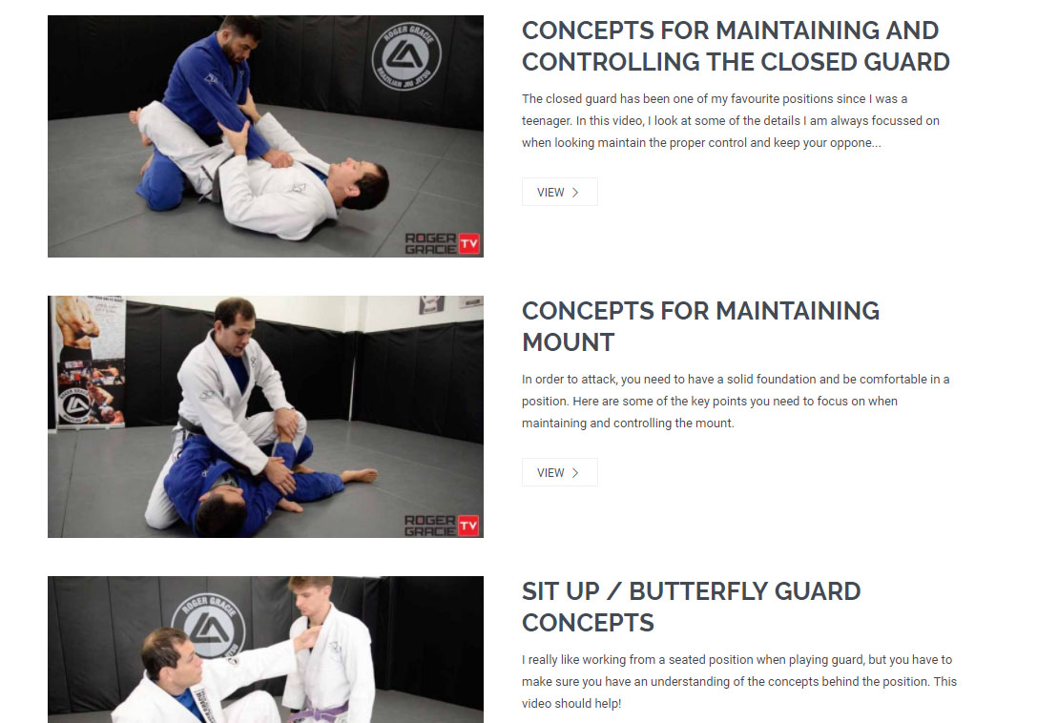Open 'Sit Up / Butterfly Guard Concepts' title

pos(691,607)
